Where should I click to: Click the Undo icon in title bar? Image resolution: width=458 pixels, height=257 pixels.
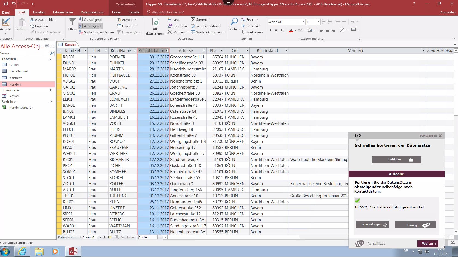coord(13,4)
